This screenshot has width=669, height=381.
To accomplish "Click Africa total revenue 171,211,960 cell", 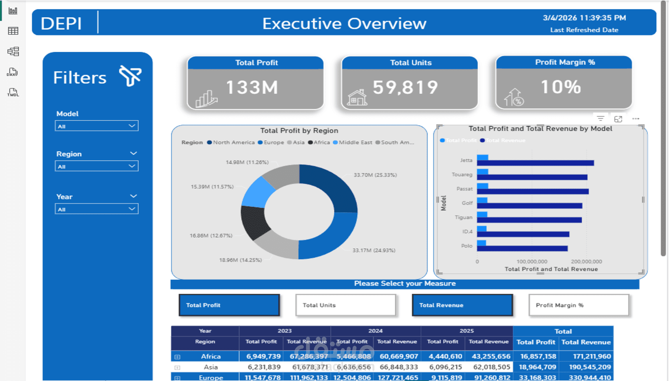I will click(x=586, y=357).
